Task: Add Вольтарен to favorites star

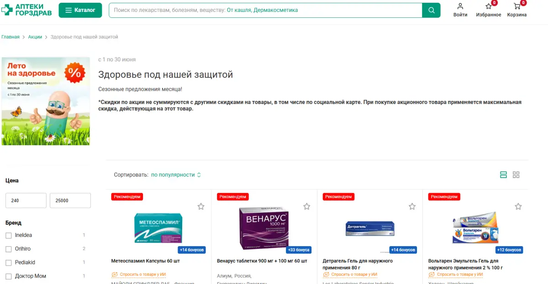Action: point(518,206)
